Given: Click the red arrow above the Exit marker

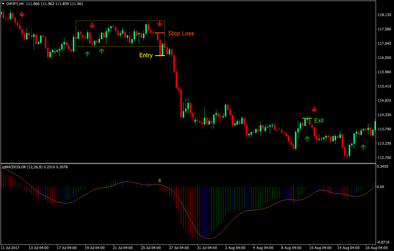Looking at the screenshot, I should [314, 108].
